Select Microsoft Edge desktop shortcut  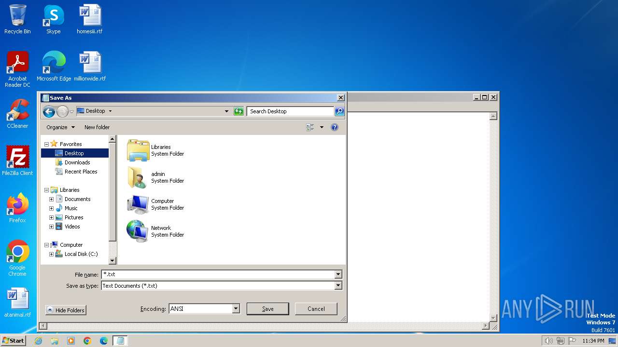click(54, 67)
